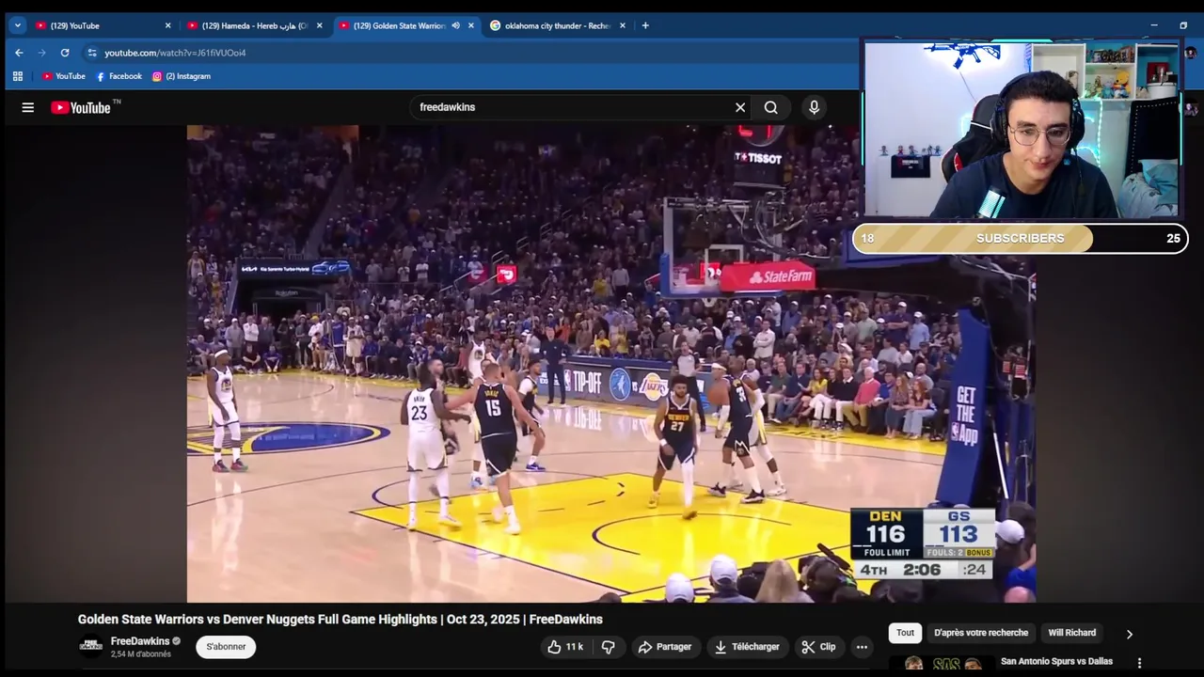This screenshot has width=1204, height=677.
Task: Open FreeDawkins channel avatar
Action: click(x=90, y=646)
